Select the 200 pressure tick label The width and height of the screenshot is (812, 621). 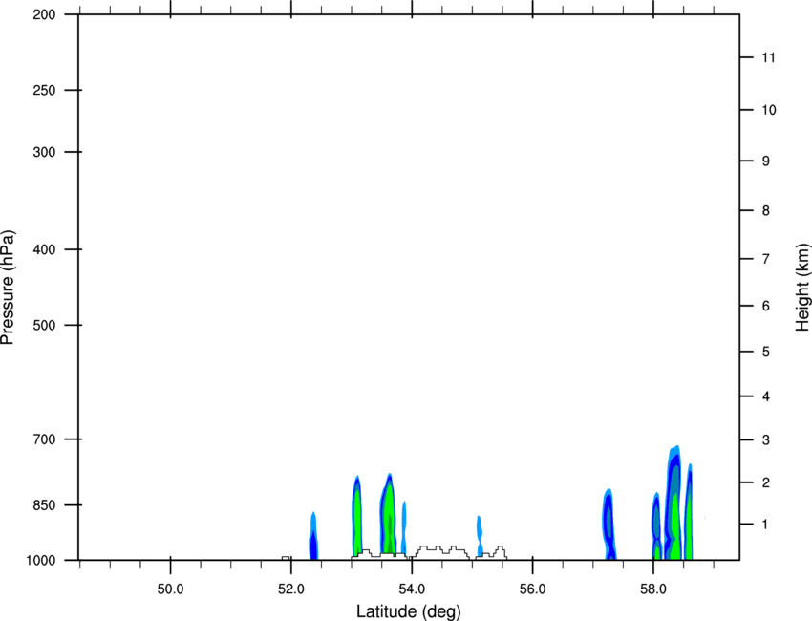[x=44, y=14]
